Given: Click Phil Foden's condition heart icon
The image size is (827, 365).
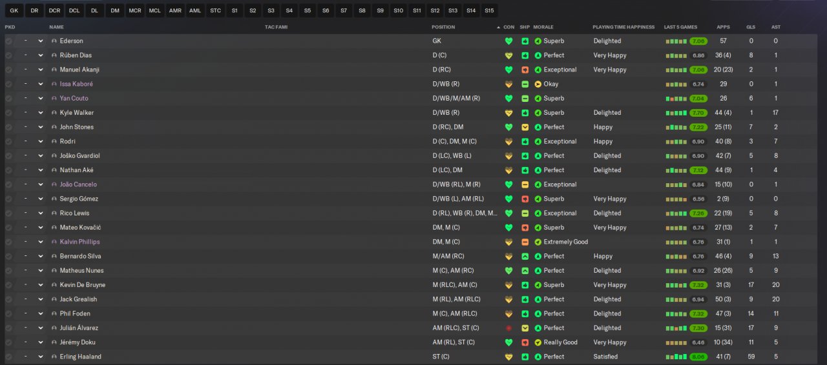Looking at the screenshot, I should [508, 313].
